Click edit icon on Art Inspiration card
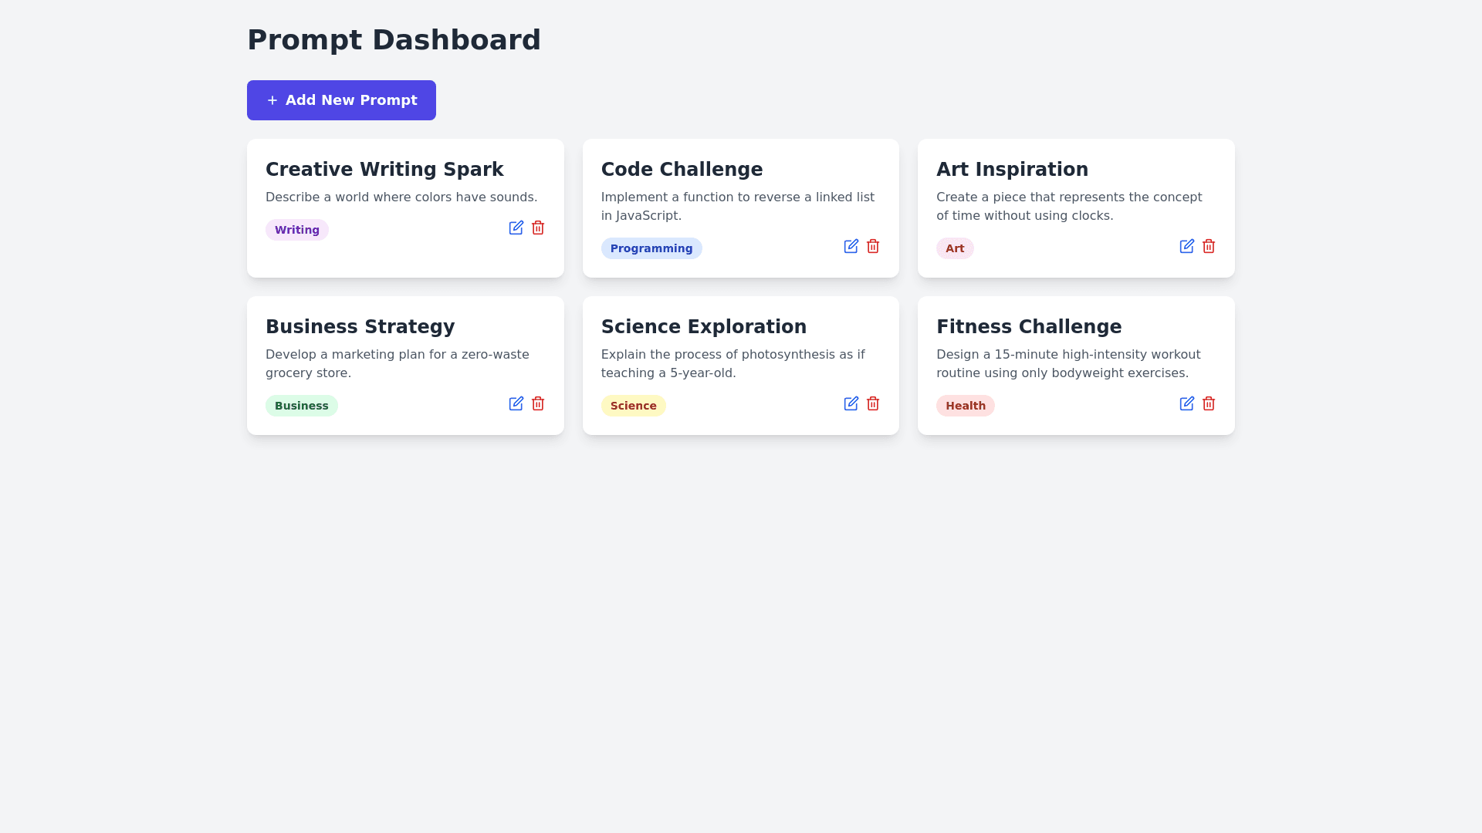 [x=1186, y=246]
